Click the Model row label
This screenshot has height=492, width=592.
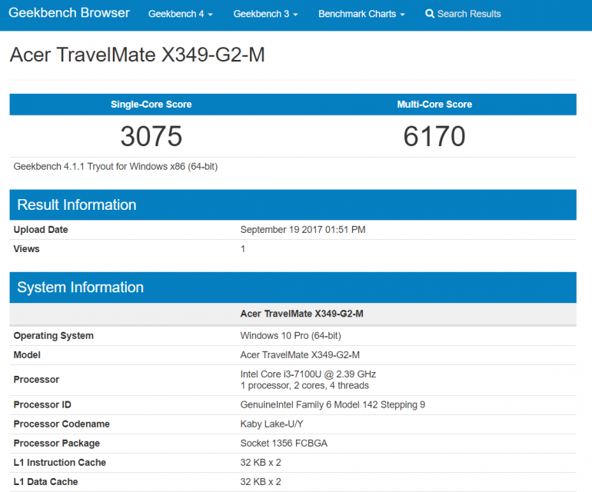[x=27, y=355]
